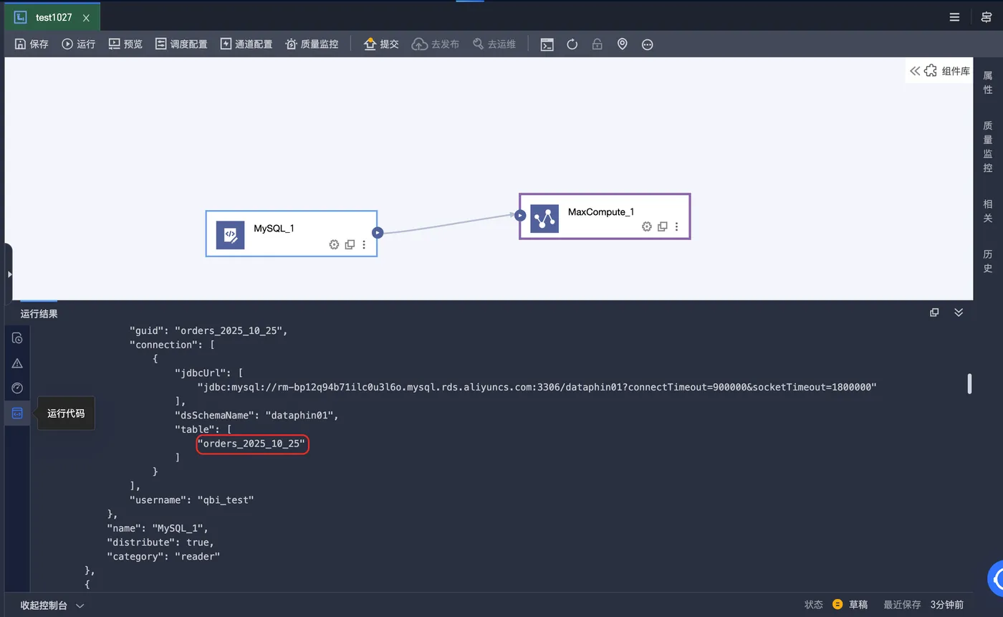Screen dimensions: 1003x617
Task: Click copy icon on MySQL_1 node
Action: [350, 244]
